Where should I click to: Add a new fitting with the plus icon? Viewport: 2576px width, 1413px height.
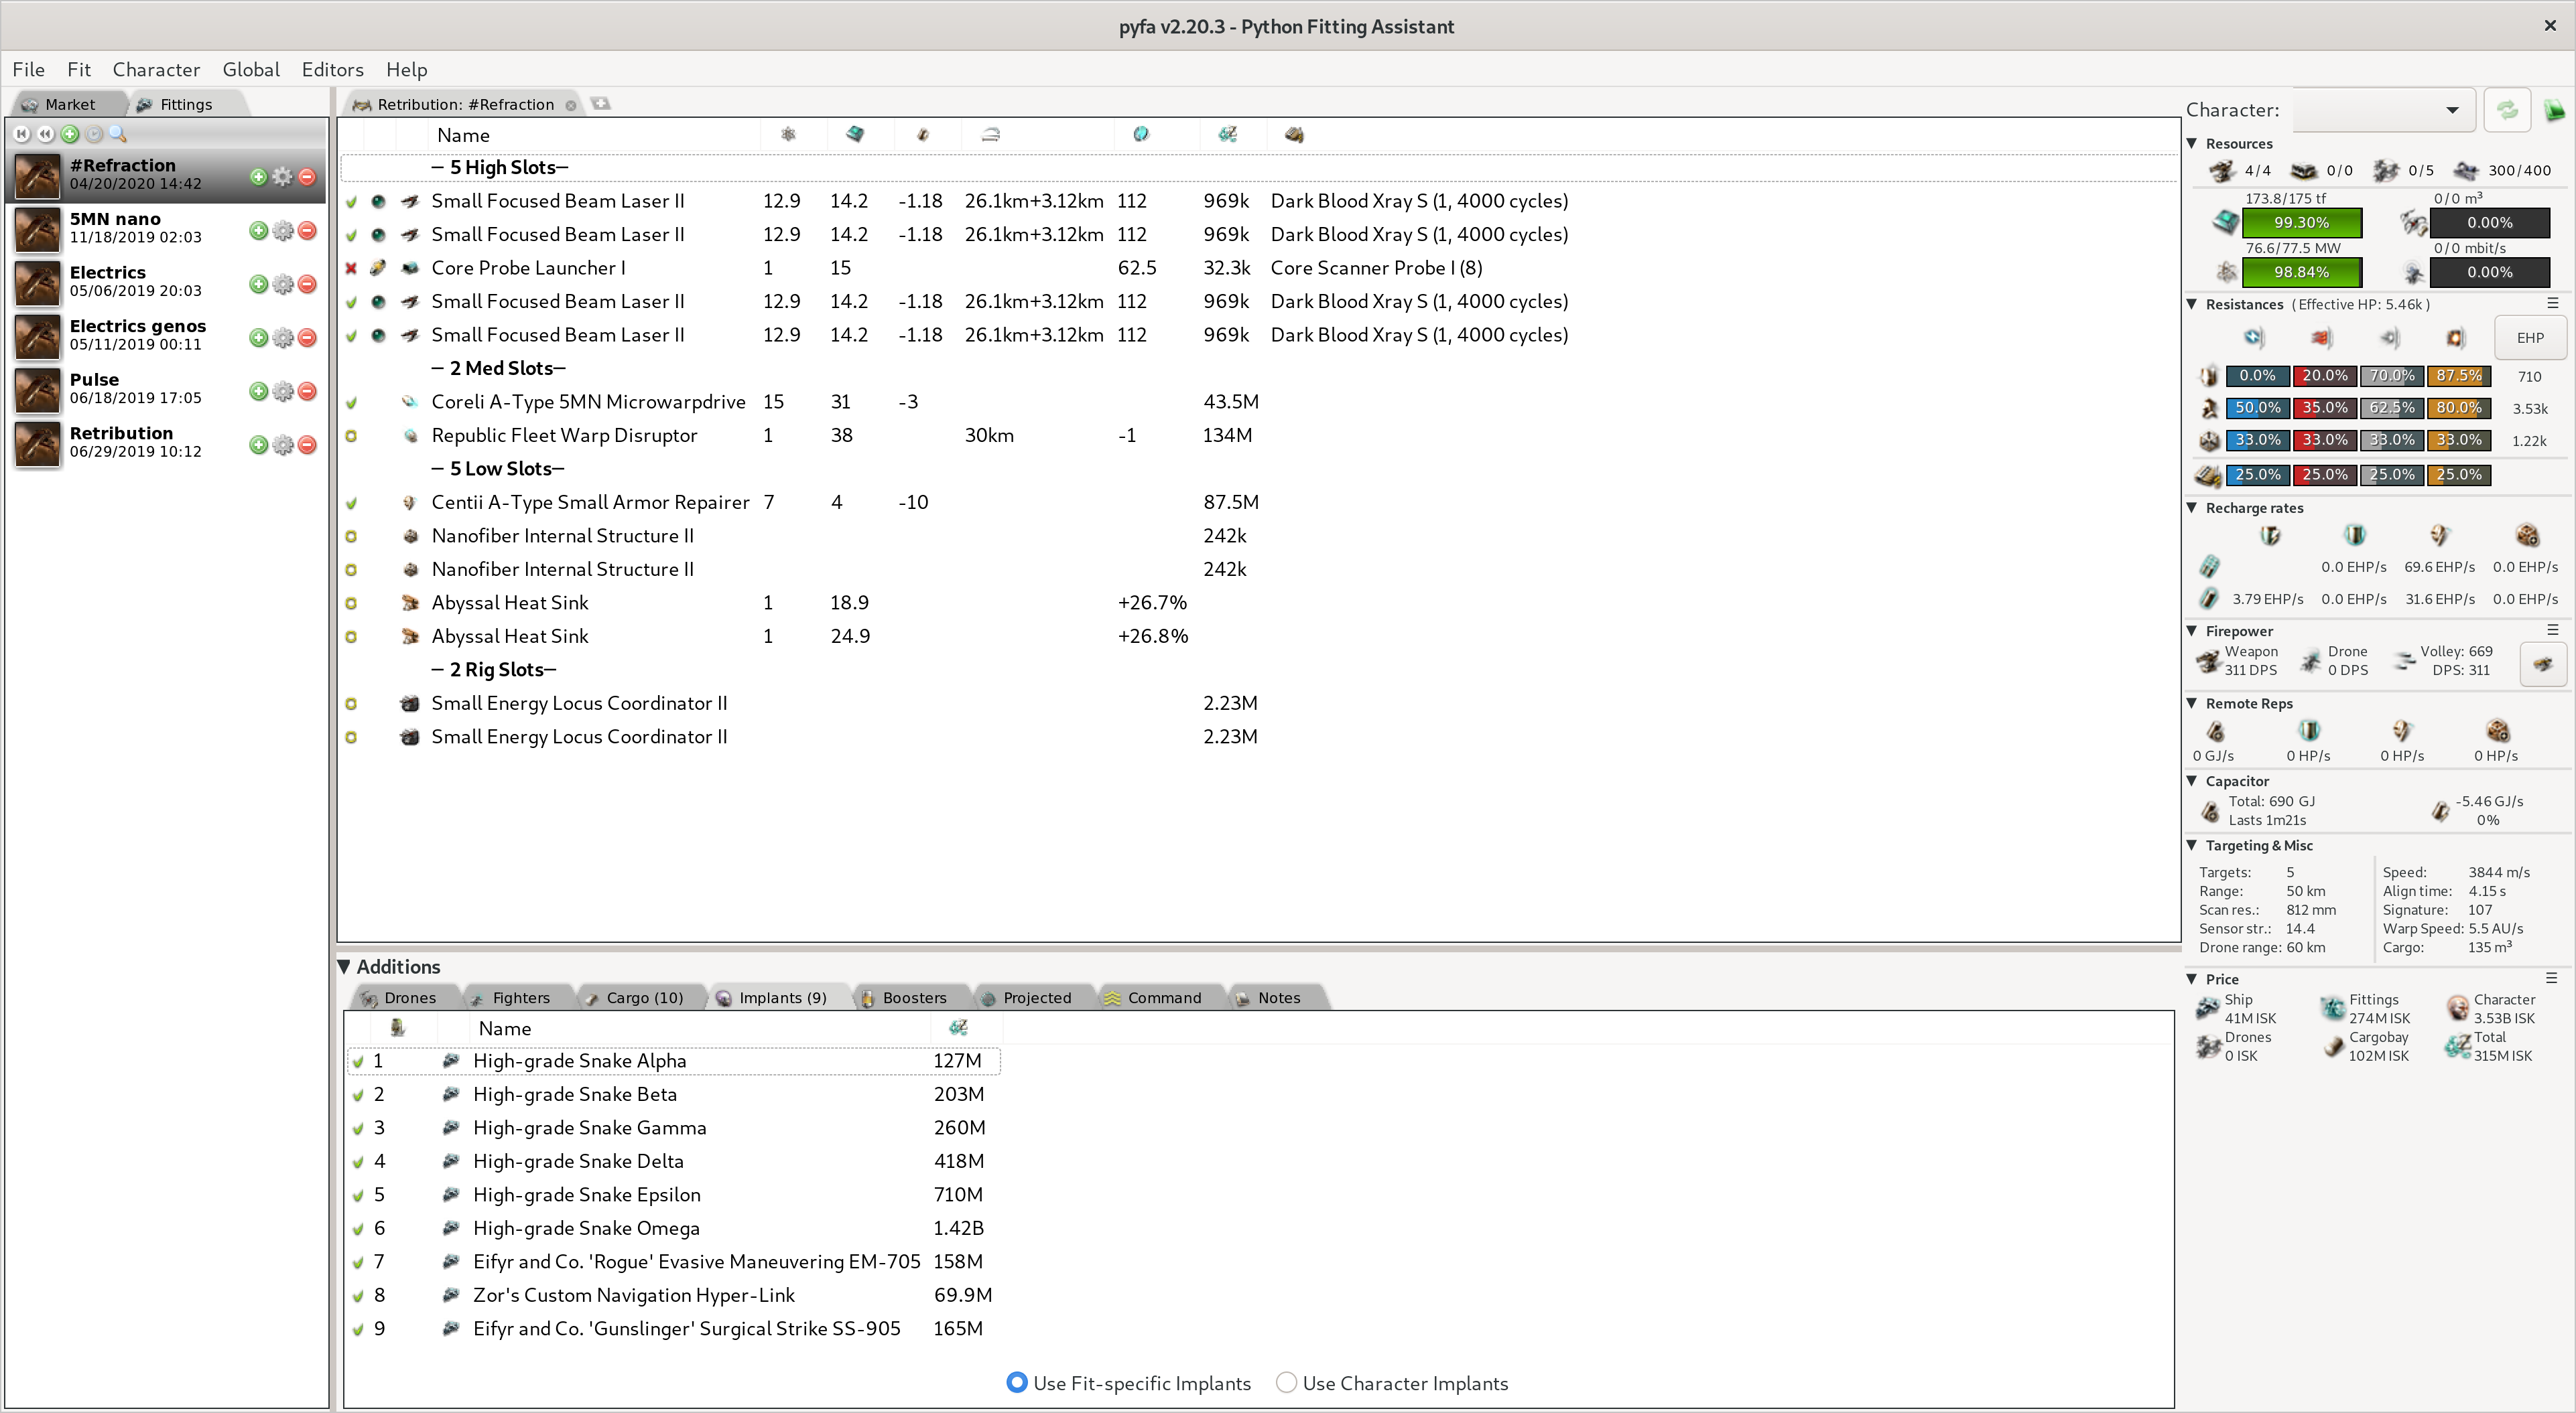[70, 133]
